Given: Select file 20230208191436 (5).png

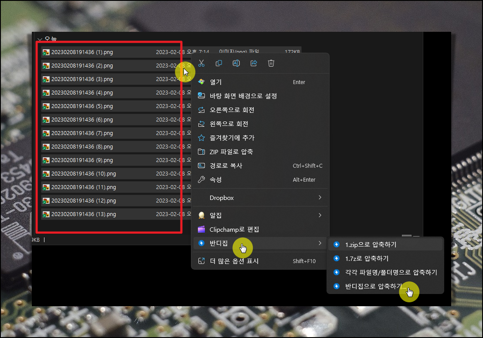Looking at the screenshot, I should click(x=82, y=106).
